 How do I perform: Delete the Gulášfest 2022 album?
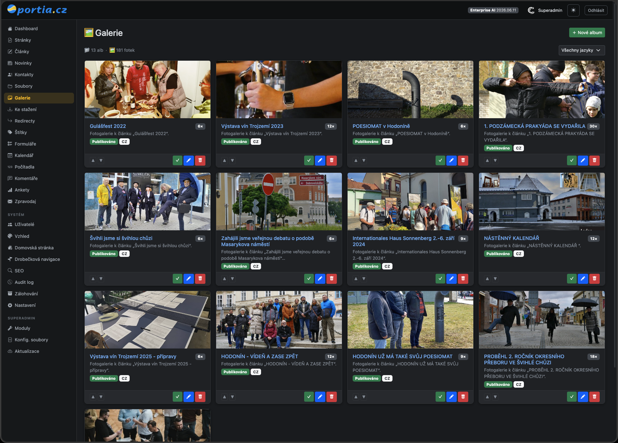200,160
